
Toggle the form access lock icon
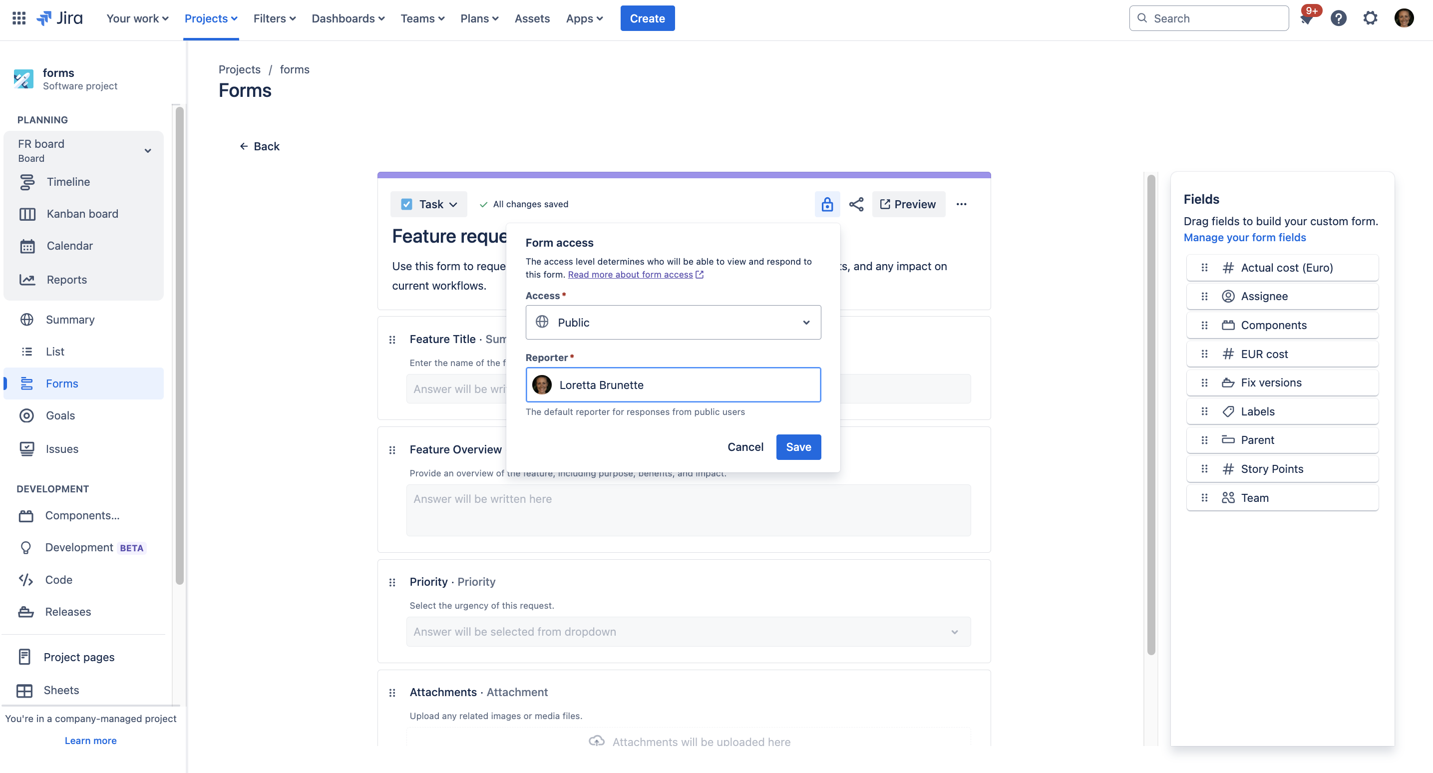[x=827, y=204]
